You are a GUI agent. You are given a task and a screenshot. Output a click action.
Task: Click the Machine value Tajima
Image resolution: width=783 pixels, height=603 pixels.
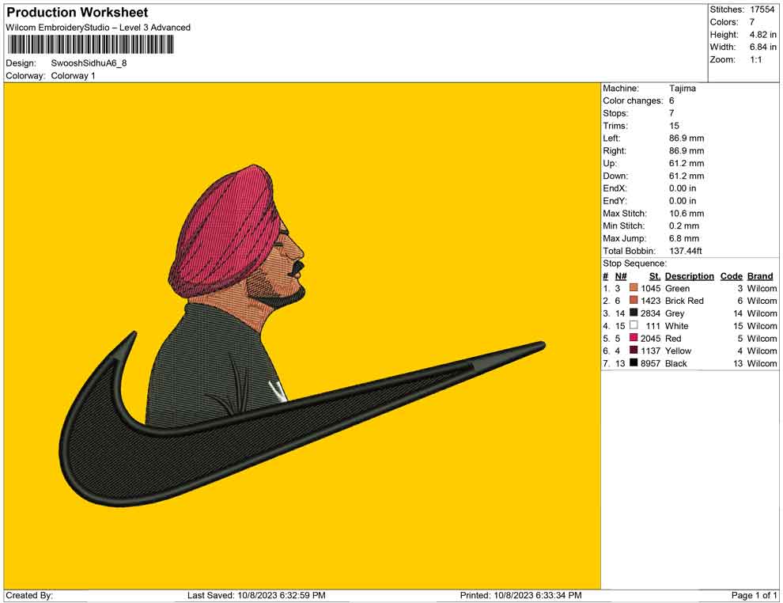tap(682, 89)
